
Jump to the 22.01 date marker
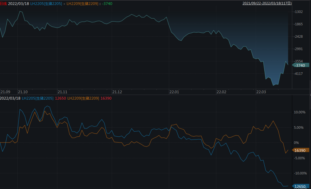(x=174, y=92)
